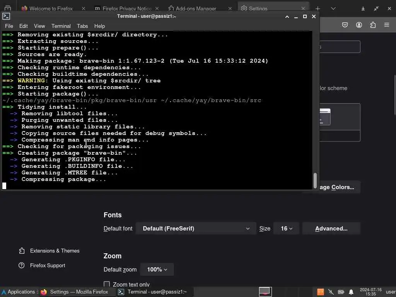Click the workspace switcher in the panel
396x297 pixels.
coord(265,292)
